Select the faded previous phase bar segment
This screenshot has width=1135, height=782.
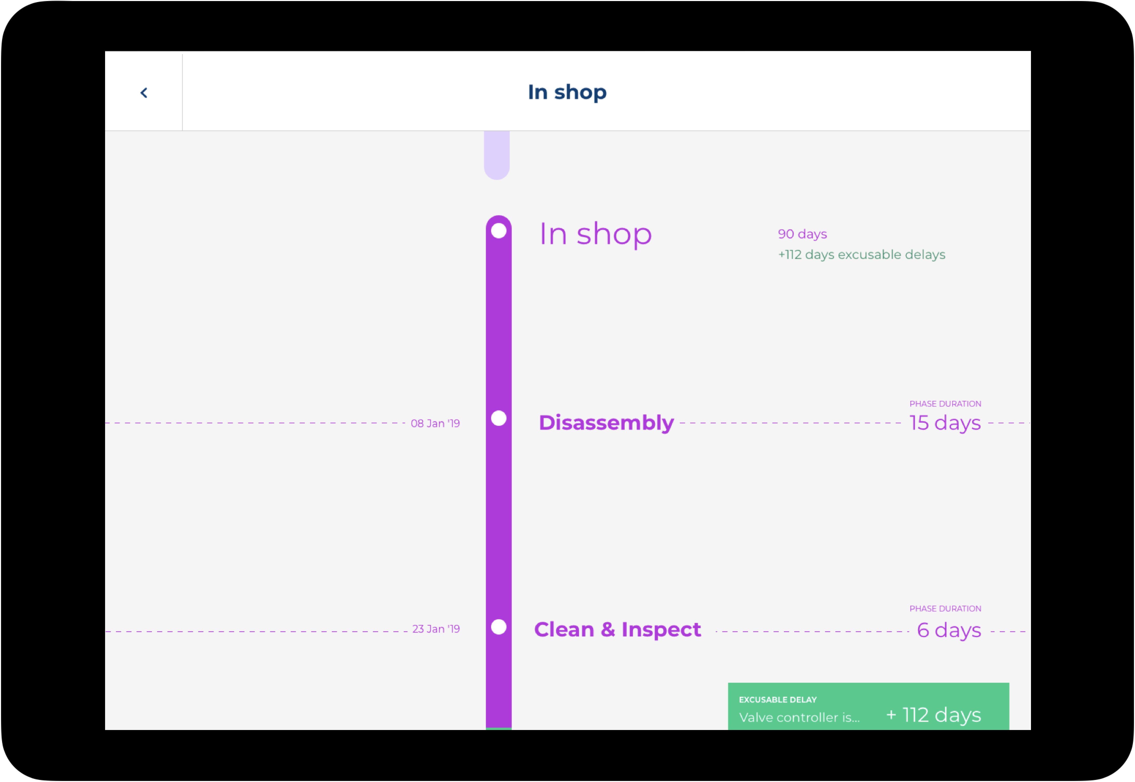tap(497, 154)
